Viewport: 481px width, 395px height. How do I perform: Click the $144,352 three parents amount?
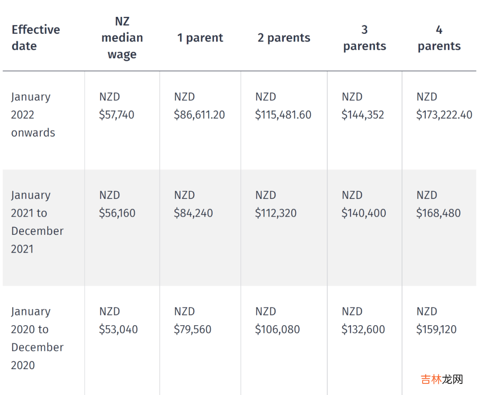click(x=363, y=115)
